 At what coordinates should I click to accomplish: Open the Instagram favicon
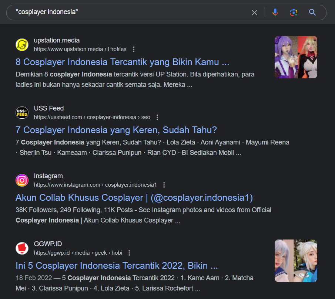point(22,180)
